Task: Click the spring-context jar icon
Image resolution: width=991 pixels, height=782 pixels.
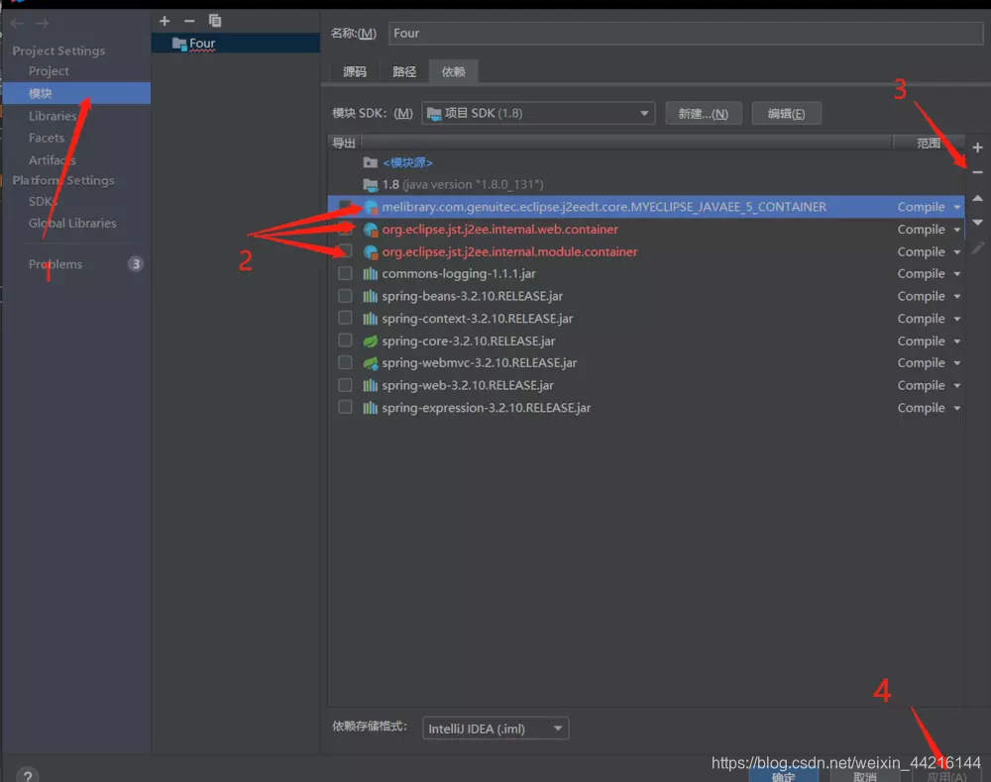Action: (x=371, y=319)
